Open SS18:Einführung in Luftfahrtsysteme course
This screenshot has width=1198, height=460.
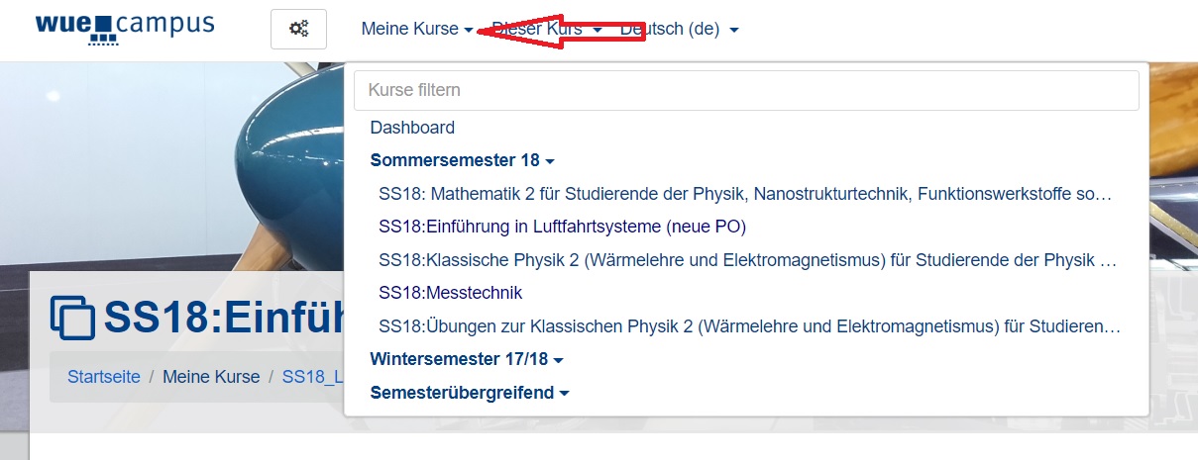(x=562, y=227)
